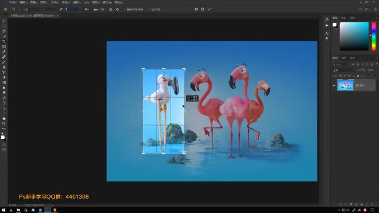Open the edit toolbar three-dots button

coord(4,129)
